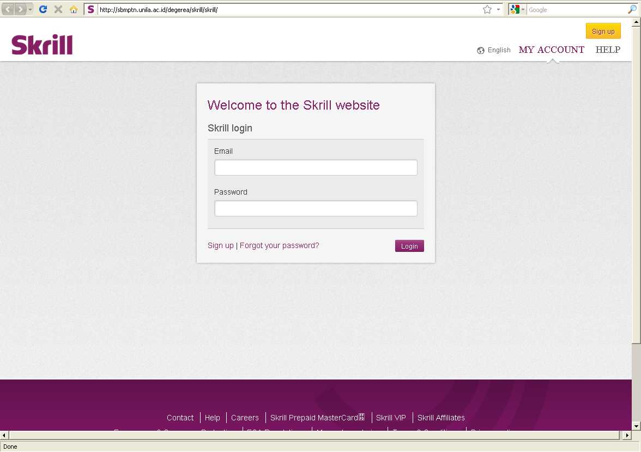The height and width of the screenshot is (452, 641).
Task: Click the Skrill login subheading
Action: pyautogui.click(x=230, y=128)
